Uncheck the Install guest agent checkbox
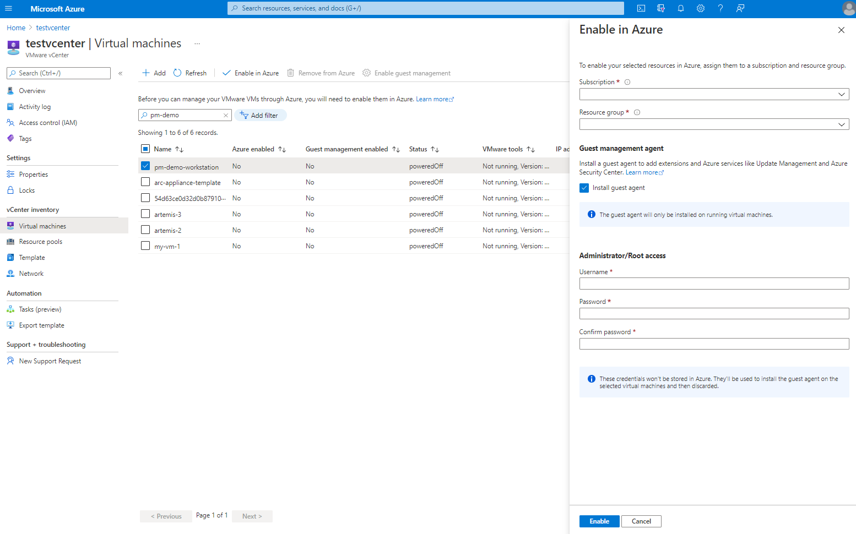This screenshot has width=856, height=534. pyautogui.click(x=584, y=188)
